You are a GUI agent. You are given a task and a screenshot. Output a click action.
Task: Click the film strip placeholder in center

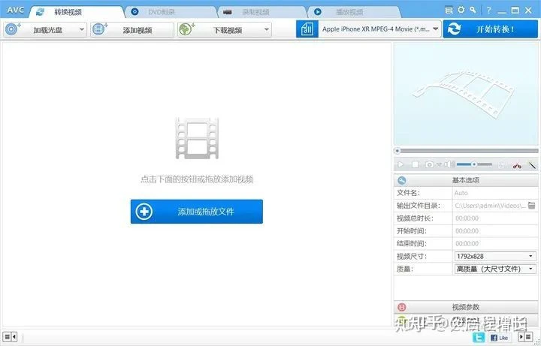click(197, 138)
